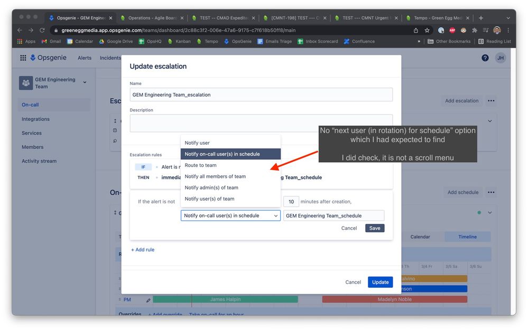Click the blue Update button
Screen dimensions: 528x330
380,282
